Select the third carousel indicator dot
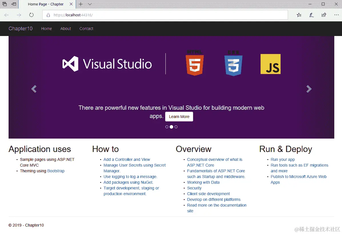 (x=176, y=127)
